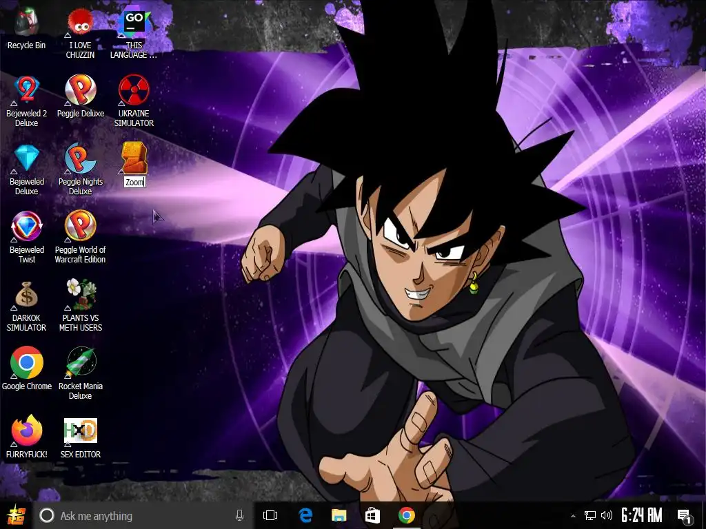Click the 6:24 AM taskbar clock
Screen dimensions: 706x529
tap(642, 515)
